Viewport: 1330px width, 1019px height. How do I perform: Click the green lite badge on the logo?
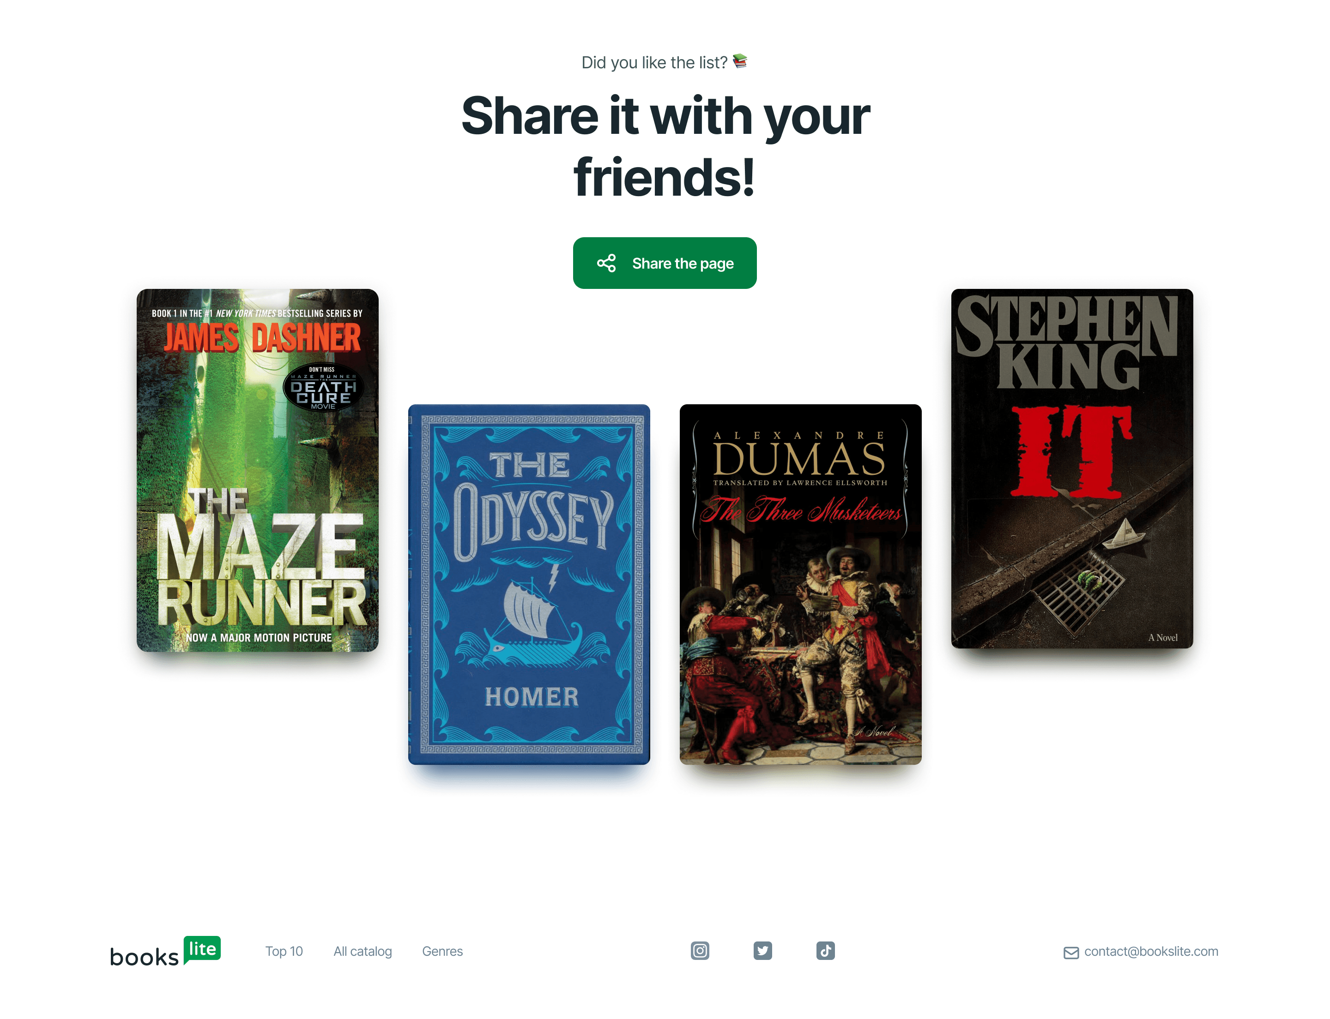pos(202,948)
